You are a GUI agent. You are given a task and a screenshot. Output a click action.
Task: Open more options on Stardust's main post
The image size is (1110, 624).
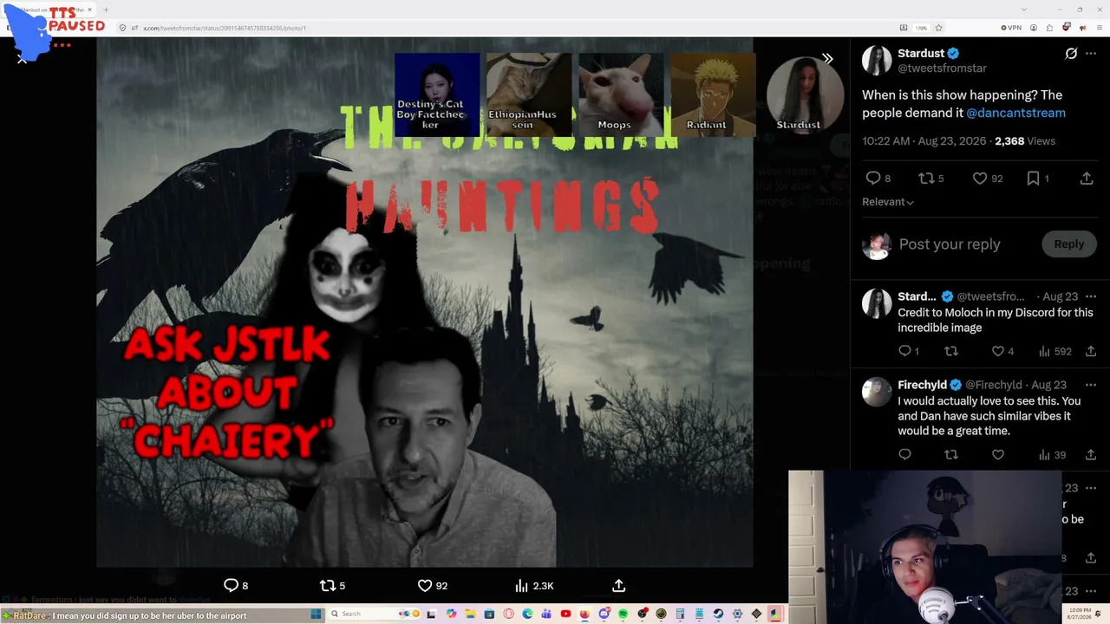(1091, 54)
